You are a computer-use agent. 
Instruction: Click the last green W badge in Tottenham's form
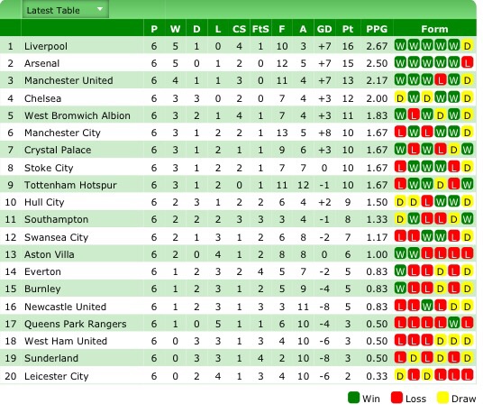(x=468, y=184)
